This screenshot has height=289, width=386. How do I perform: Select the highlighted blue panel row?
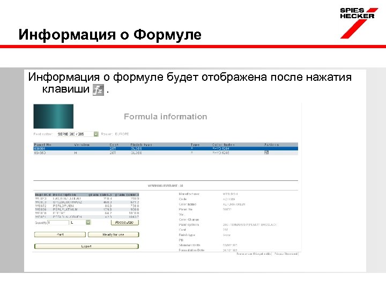pyautogui.click(x=166, y=149)
